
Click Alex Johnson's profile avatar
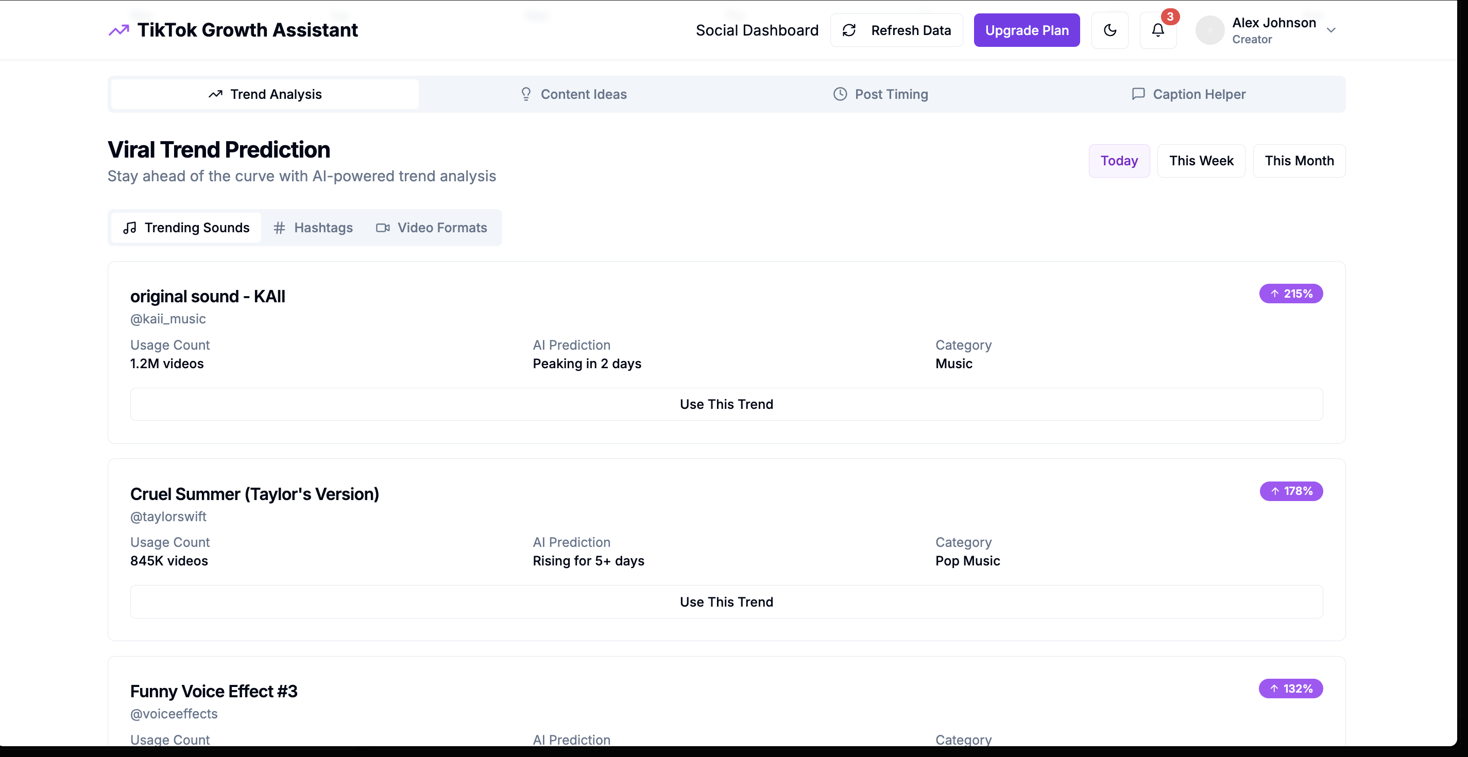pos(1210,30)
